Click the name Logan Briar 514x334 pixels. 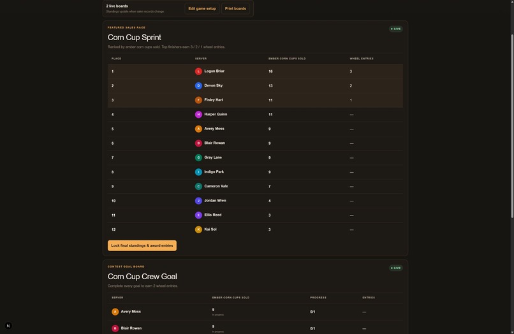[x=214, y=71]
